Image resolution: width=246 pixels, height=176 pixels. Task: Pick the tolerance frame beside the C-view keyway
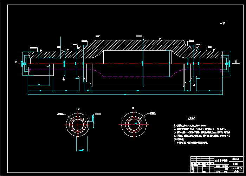point(98,114)
